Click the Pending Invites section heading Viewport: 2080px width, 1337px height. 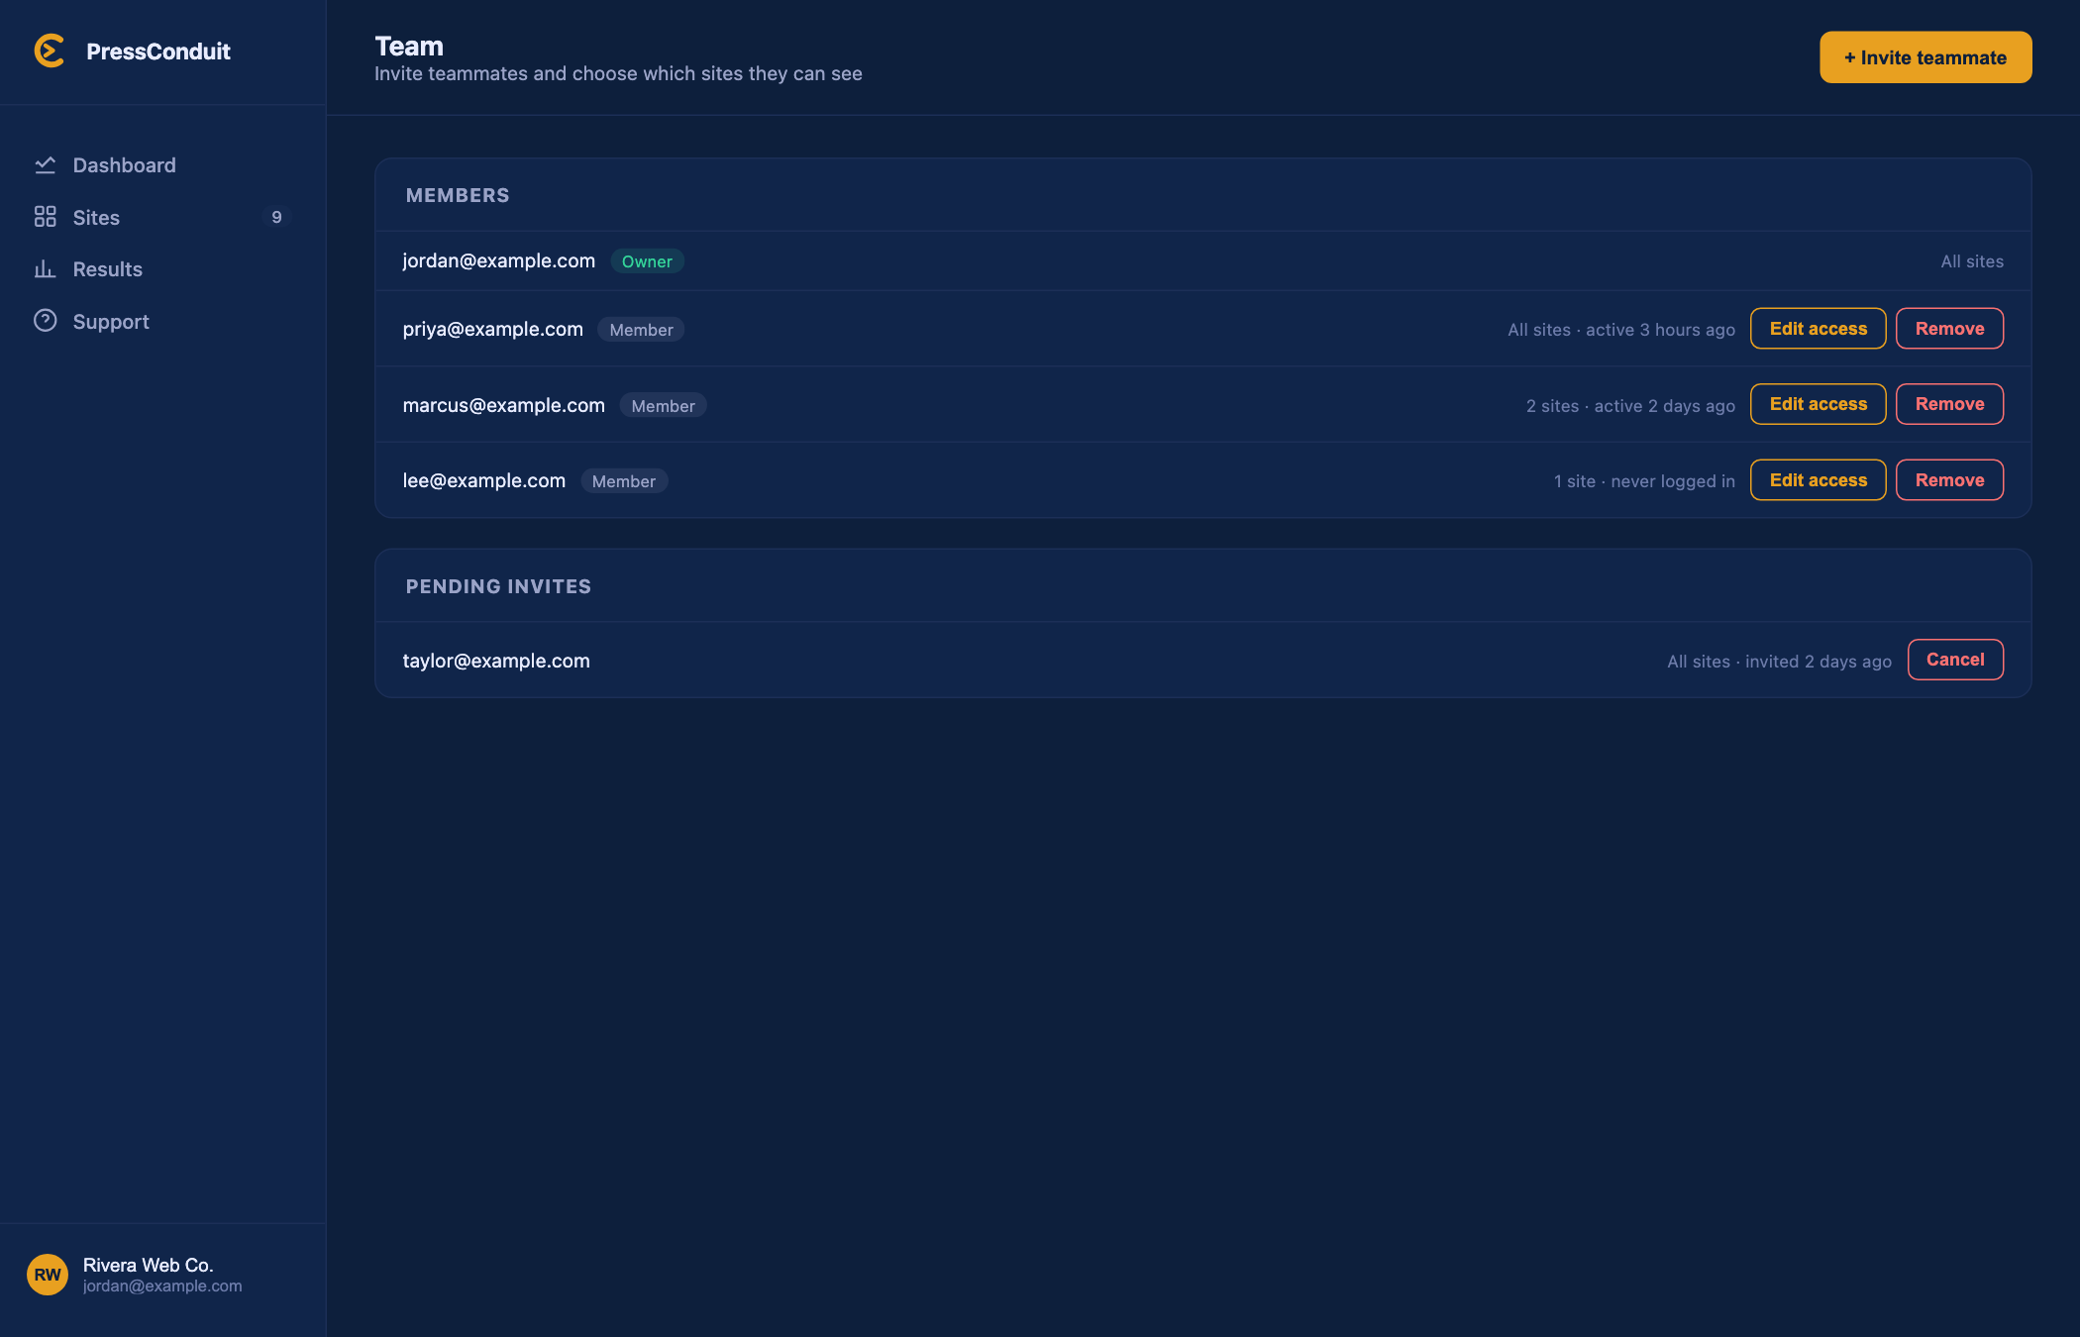[498, 586]
